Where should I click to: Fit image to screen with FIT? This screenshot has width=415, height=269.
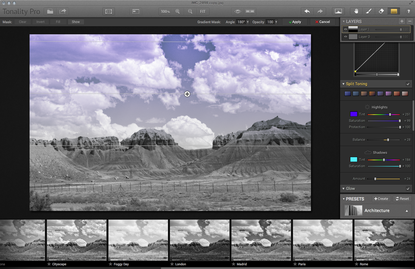tap(203, 11)
